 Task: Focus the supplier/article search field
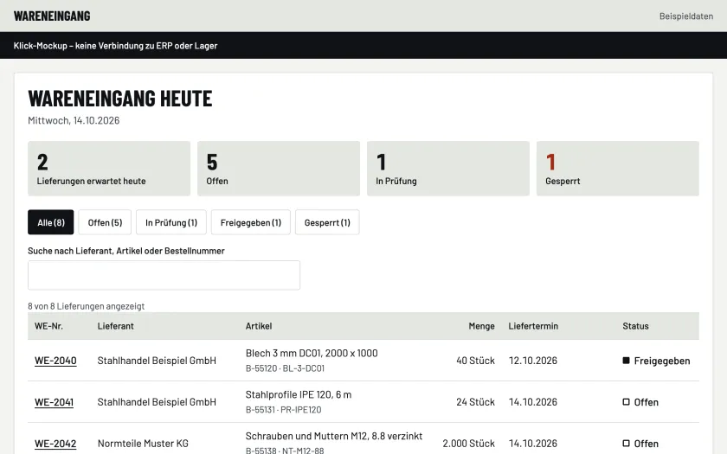pos(164,275)
